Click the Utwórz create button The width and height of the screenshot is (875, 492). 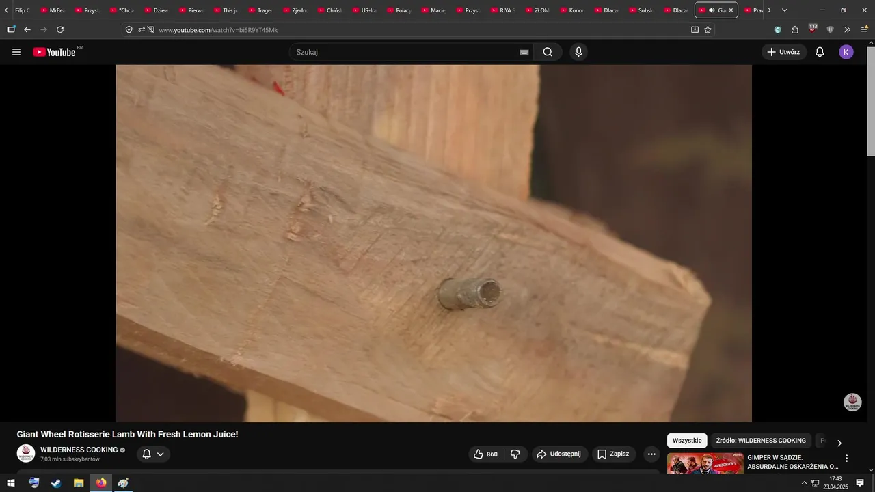[784, 52]
